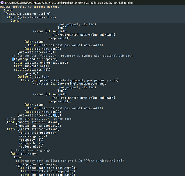The width and height of the screenshot is (185, 176).
Task: Click the '(when rest-args' line
Action: point(23,154)
